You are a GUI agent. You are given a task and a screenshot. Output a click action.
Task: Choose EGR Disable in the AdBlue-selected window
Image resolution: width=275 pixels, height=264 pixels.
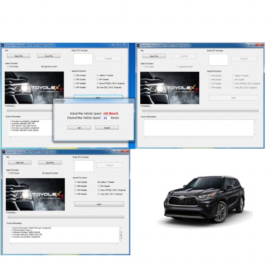[x=81, y=182]
